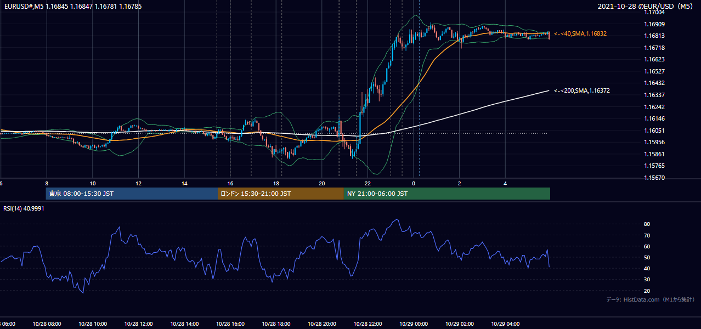Screen dimensions: 701x329
Task: Click the 10/28 10:00 date label
Action: [93, 324]
